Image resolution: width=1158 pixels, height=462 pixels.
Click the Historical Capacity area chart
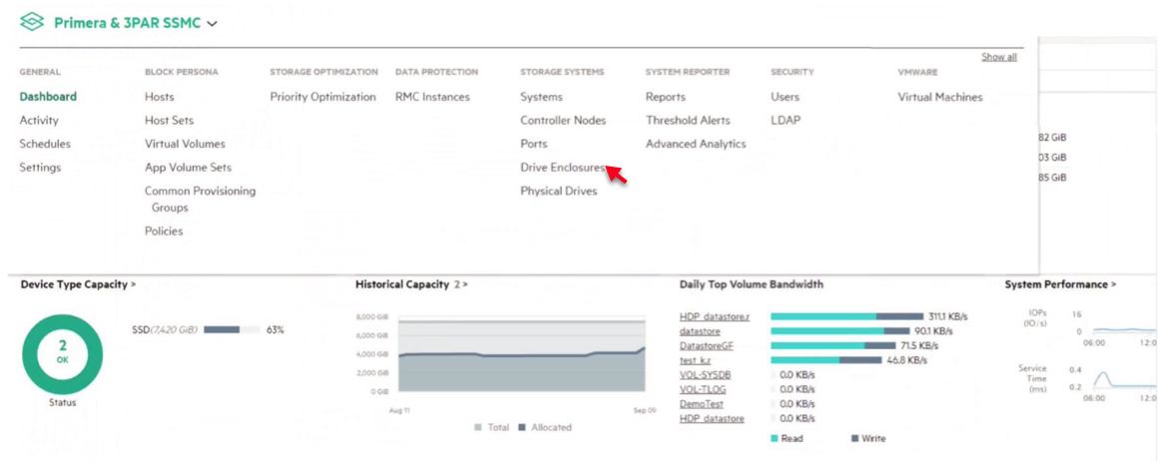click(522, 355)
